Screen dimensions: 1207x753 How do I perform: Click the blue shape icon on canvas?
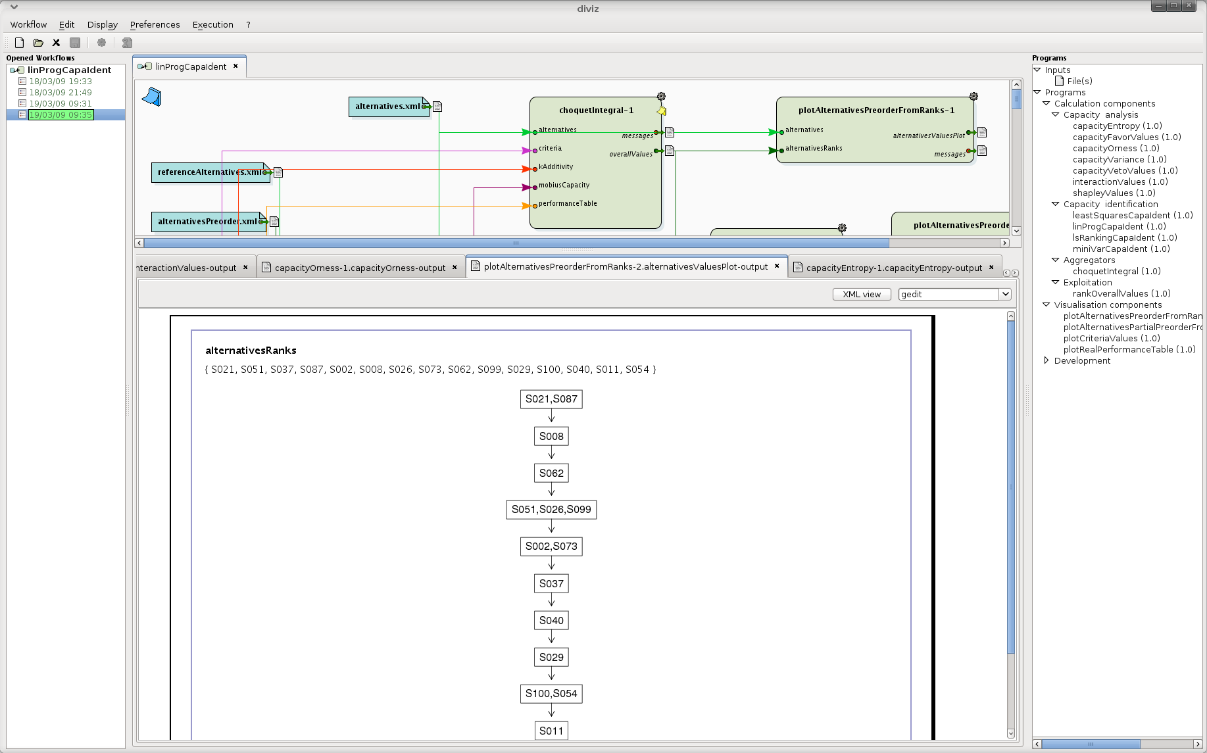[151, 97]
